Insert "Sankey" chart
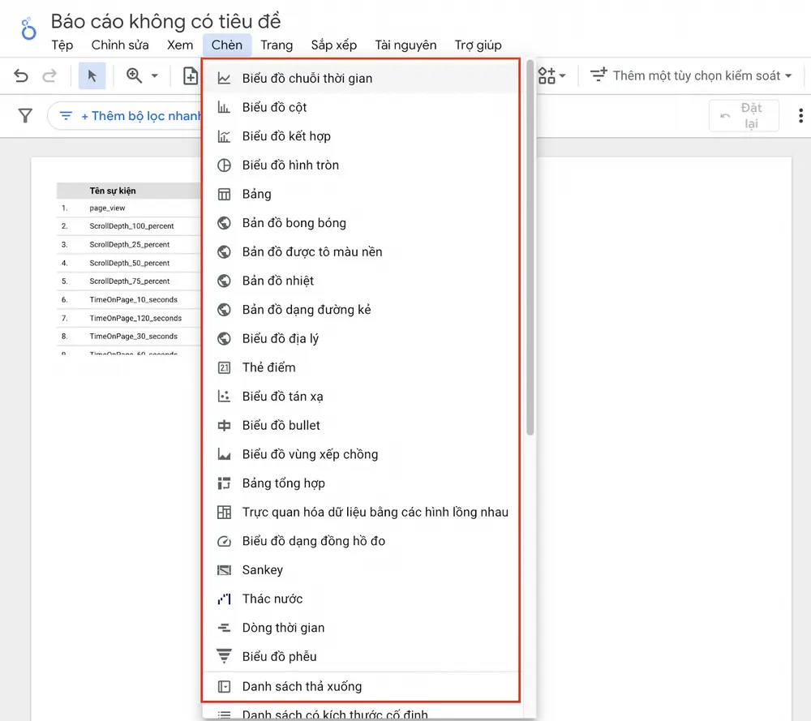Image resolution: width=811 pixels, height=721 pixels. (361, 570)
